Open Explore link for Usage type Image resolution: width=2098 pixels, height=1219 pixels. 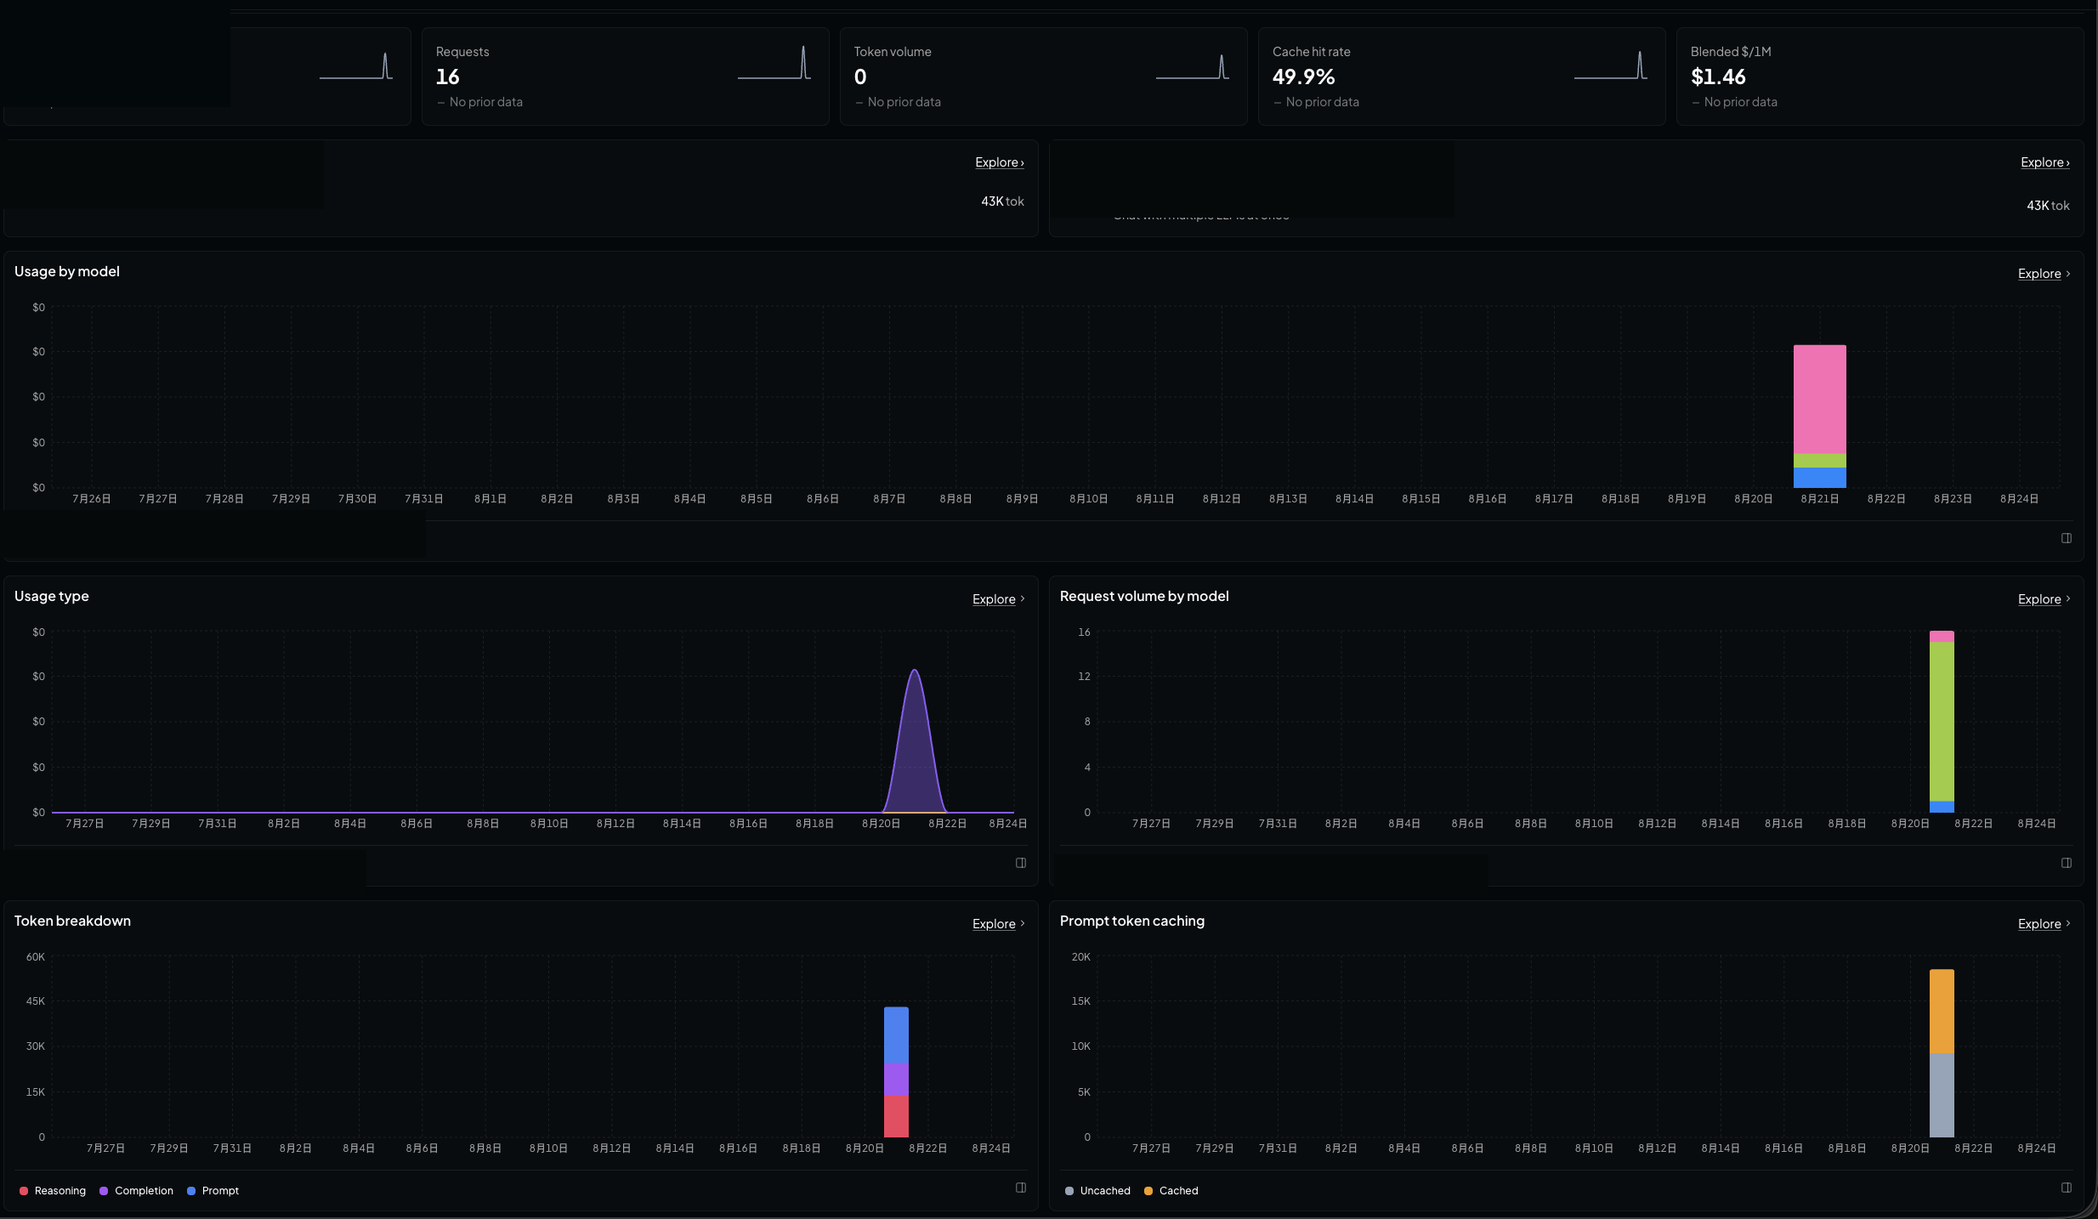coord(998,599)
